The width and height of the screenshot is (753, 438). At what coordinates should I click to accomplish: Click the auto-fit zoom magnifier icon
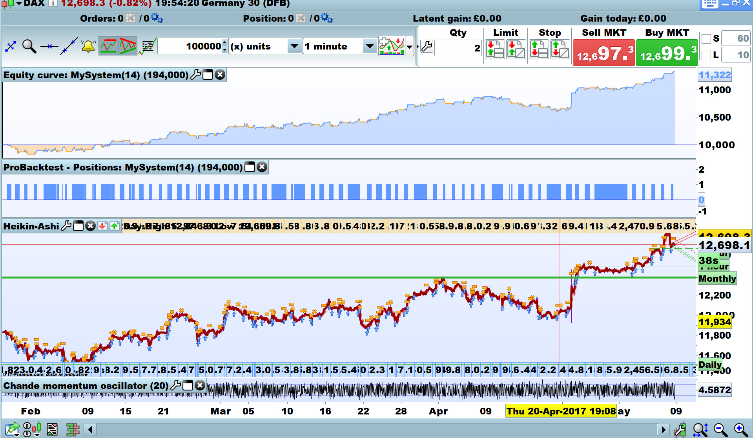[700, 429]
